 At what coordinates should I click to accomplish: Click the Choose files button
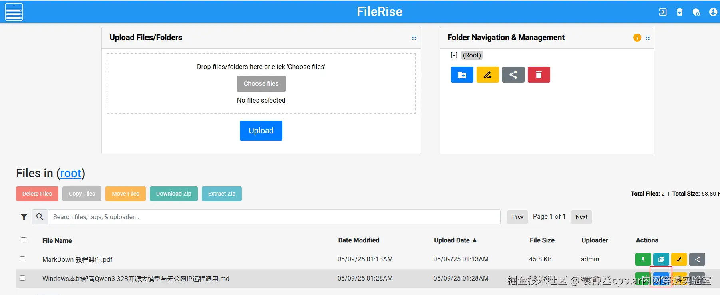[261, 84]
